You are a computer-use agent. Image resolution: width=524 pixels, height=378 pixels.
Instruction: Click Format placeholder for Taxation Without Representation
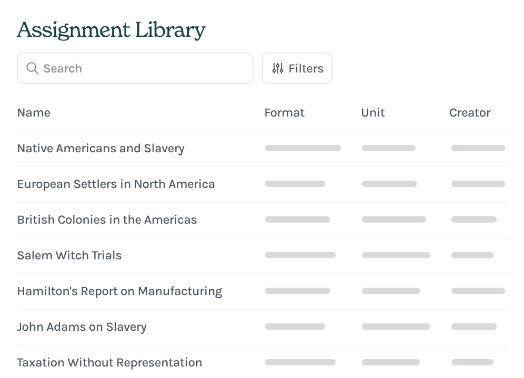coord(300,362)
